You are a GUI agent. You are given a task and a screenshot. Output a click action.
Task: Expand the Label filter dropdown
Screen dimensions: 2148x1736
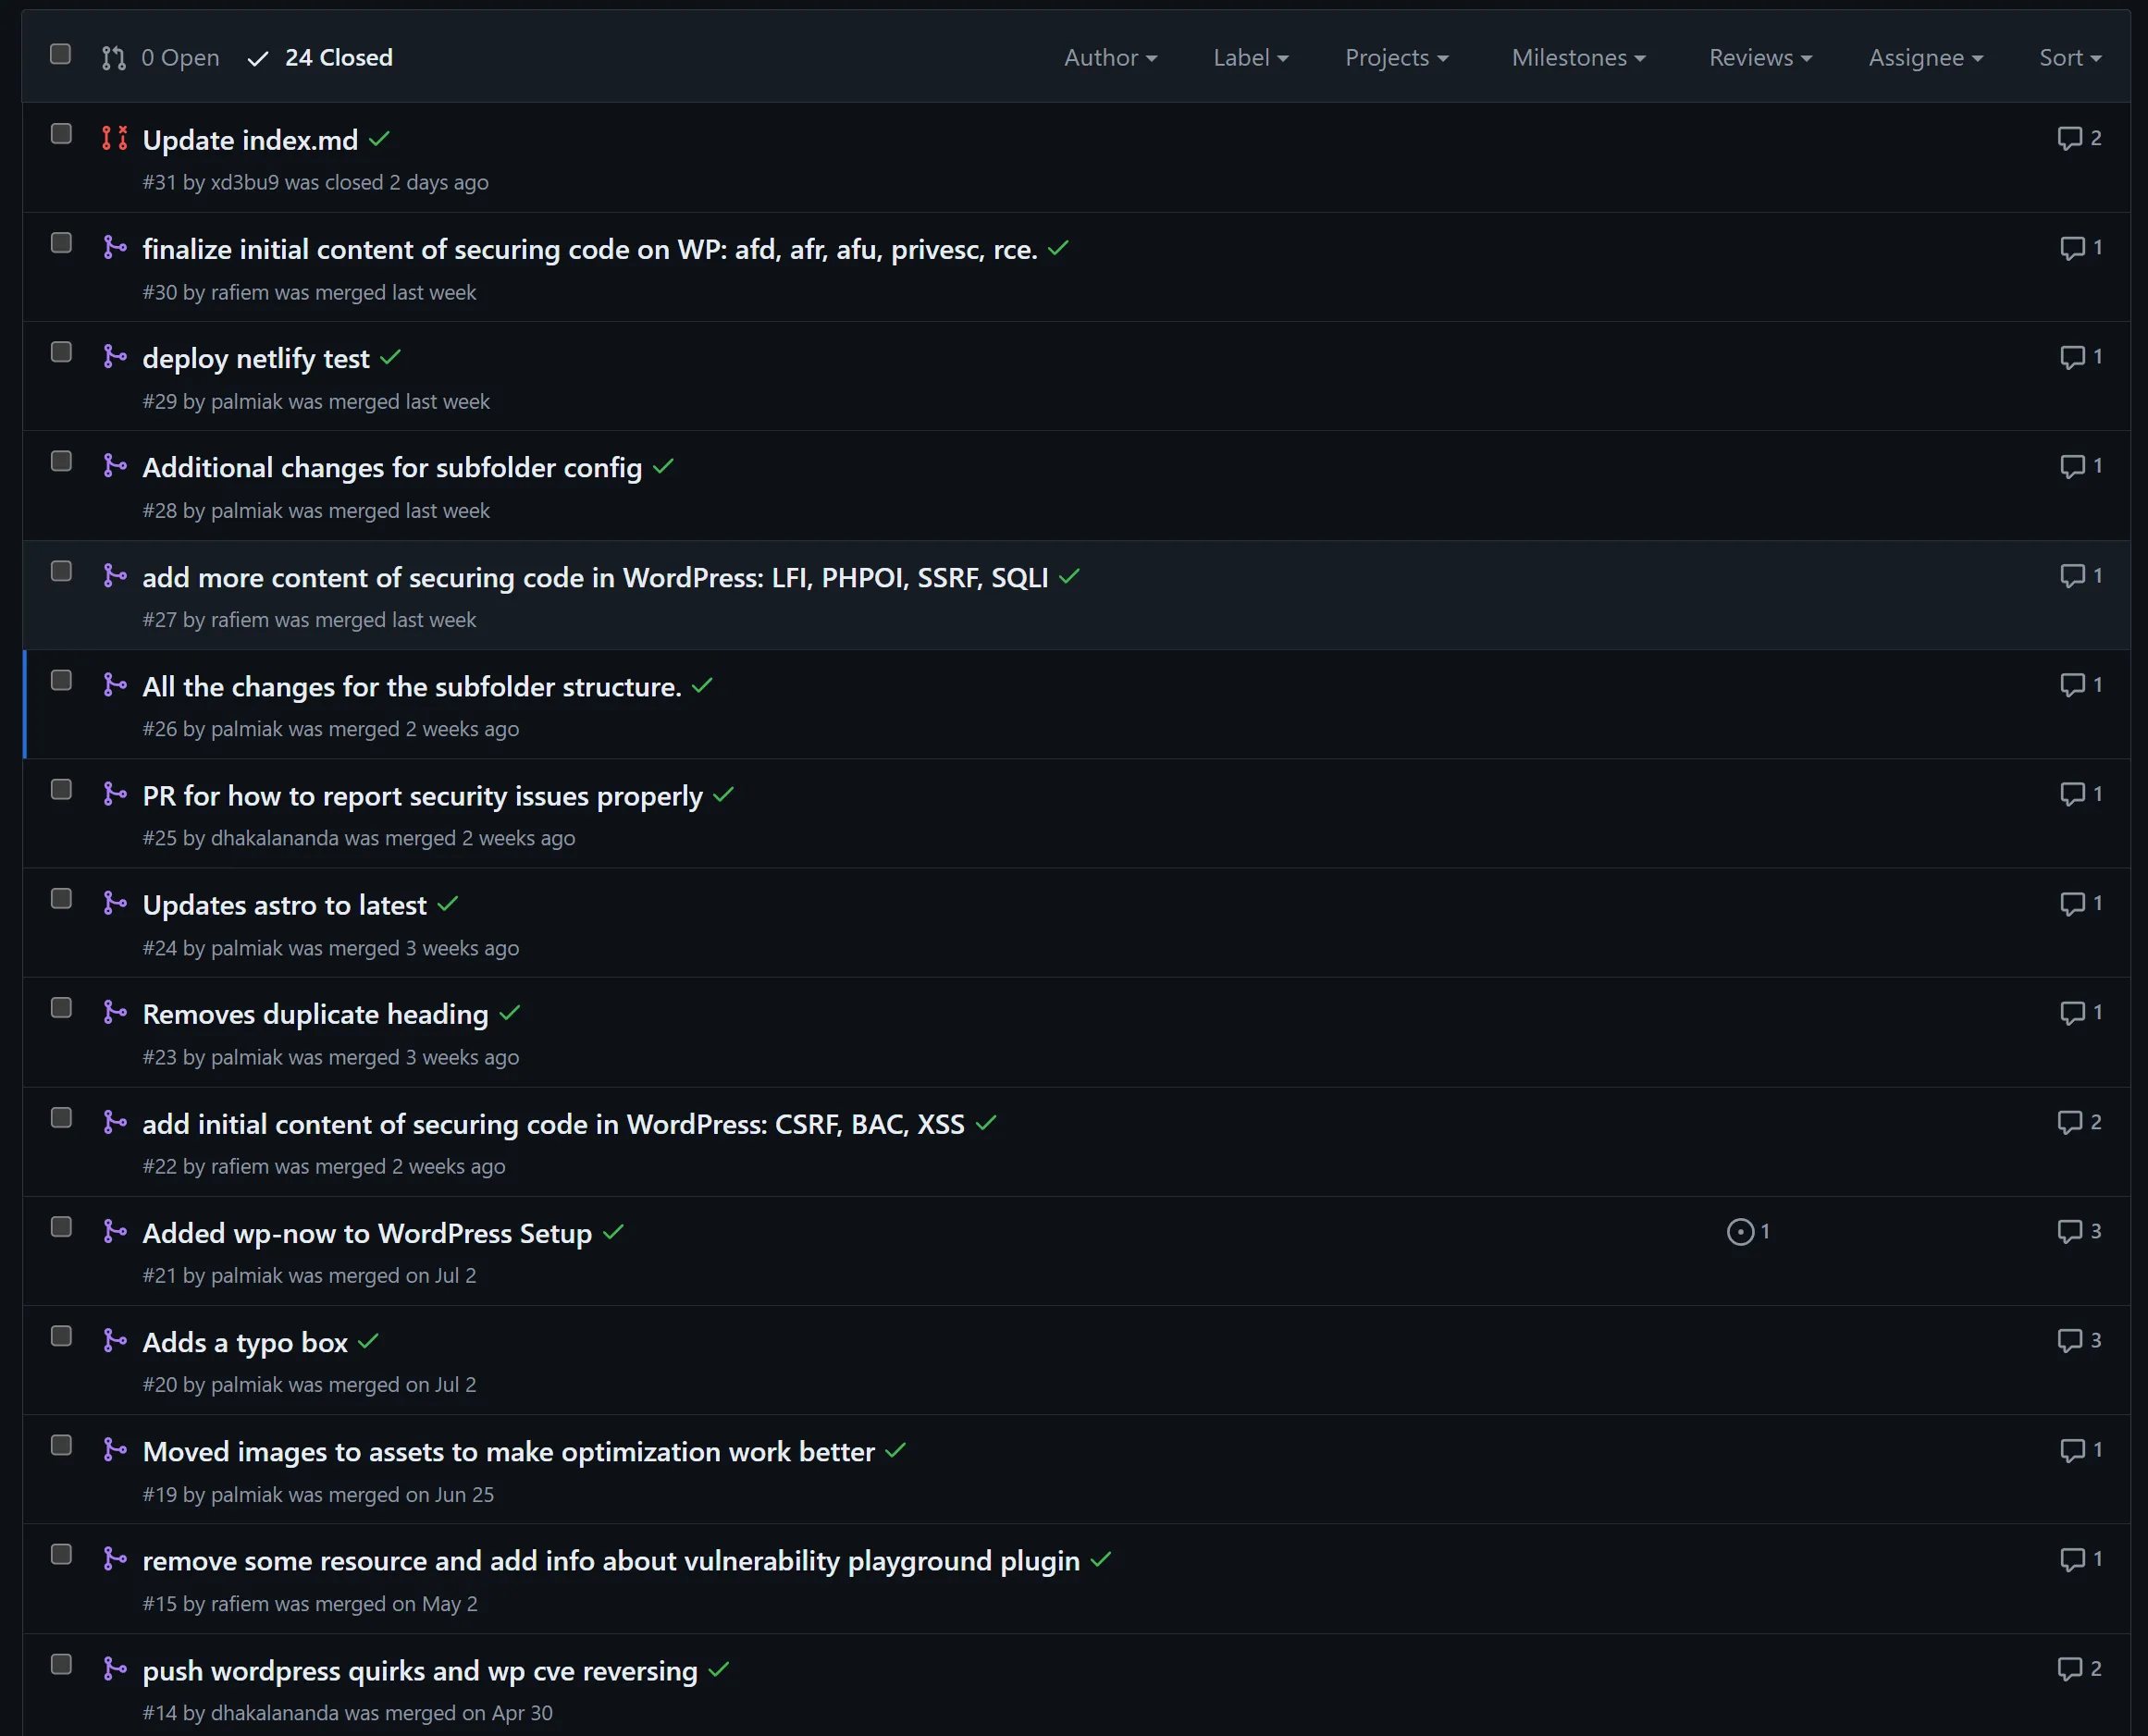pos(1250,58)
